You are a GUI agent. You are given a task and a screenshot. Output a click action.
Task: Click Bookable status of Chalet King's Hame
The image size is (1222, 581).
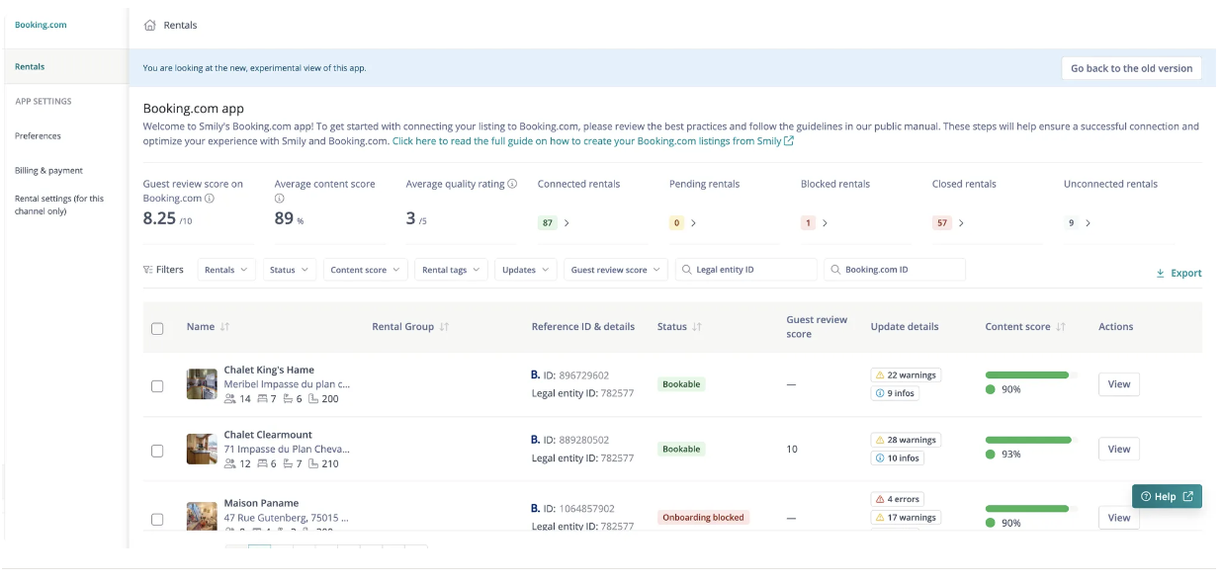[681, 384]
